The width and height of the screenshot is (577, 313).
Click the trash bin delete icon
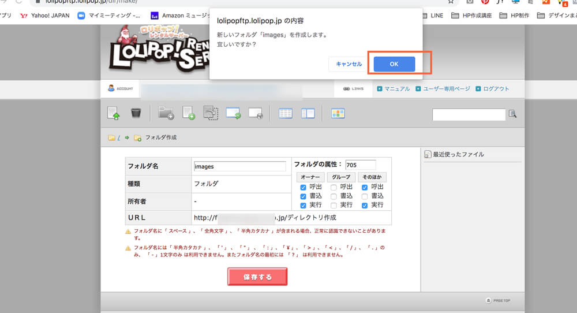[x=136, y=113]
